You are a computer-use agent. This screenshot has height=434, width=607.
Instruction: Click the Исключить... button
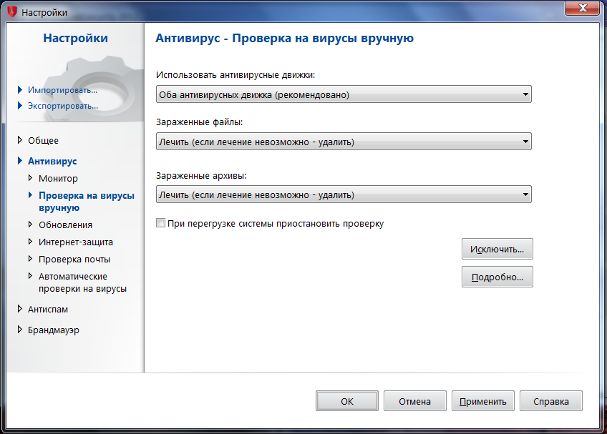click(x=497, y=249)
